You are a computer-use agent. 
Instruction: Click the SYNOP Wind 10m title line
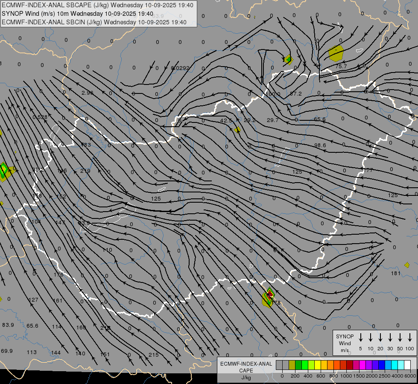tap(77, 14)
